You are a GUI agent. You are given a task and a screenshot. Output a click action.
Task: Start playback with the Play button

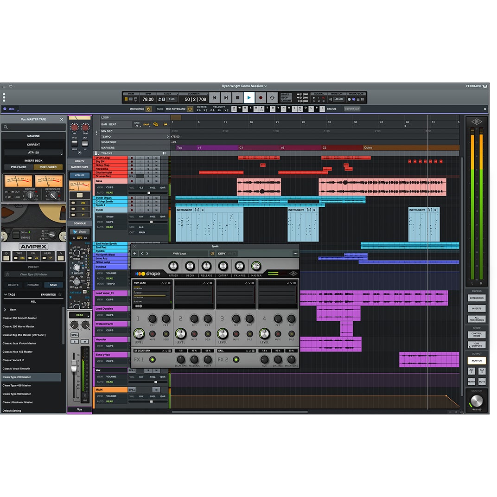click(x=249, y=98)
